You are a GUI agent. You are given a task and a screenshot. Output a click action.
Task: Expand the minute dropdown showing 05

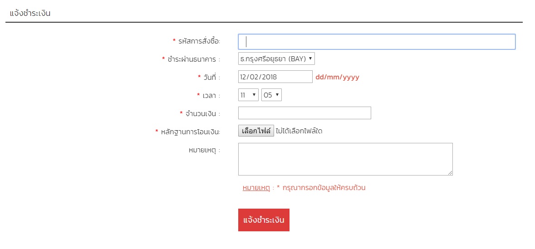(272, 95)
